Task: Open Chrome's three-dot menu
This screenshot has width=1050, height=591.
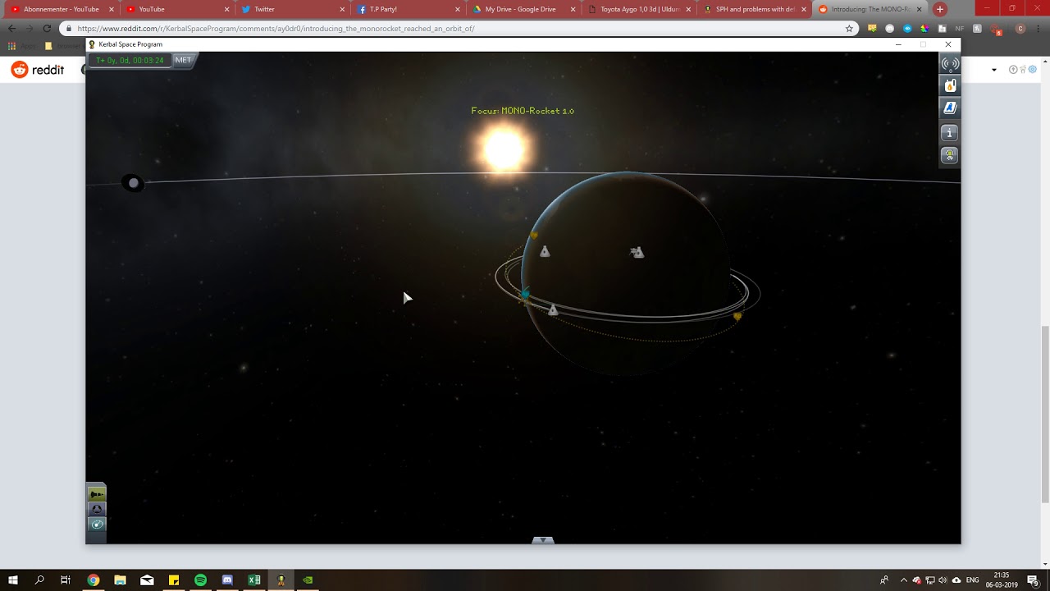Action: tap(1039, 28)
